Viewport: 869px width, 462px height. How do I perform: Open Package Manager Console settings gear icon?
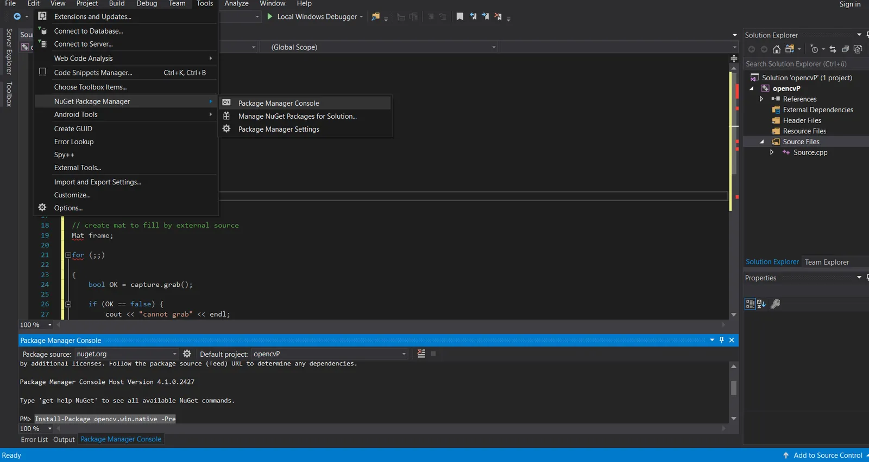(x=187, y=354)
